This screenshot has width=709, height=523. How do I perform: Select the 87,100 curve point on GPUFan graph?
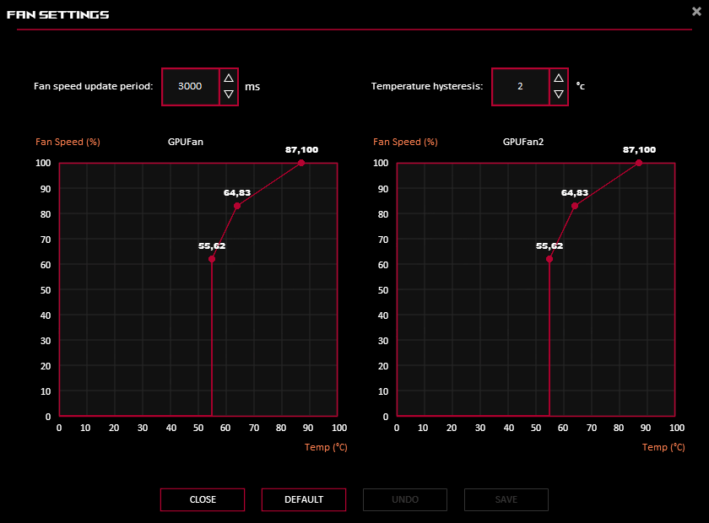301,163
